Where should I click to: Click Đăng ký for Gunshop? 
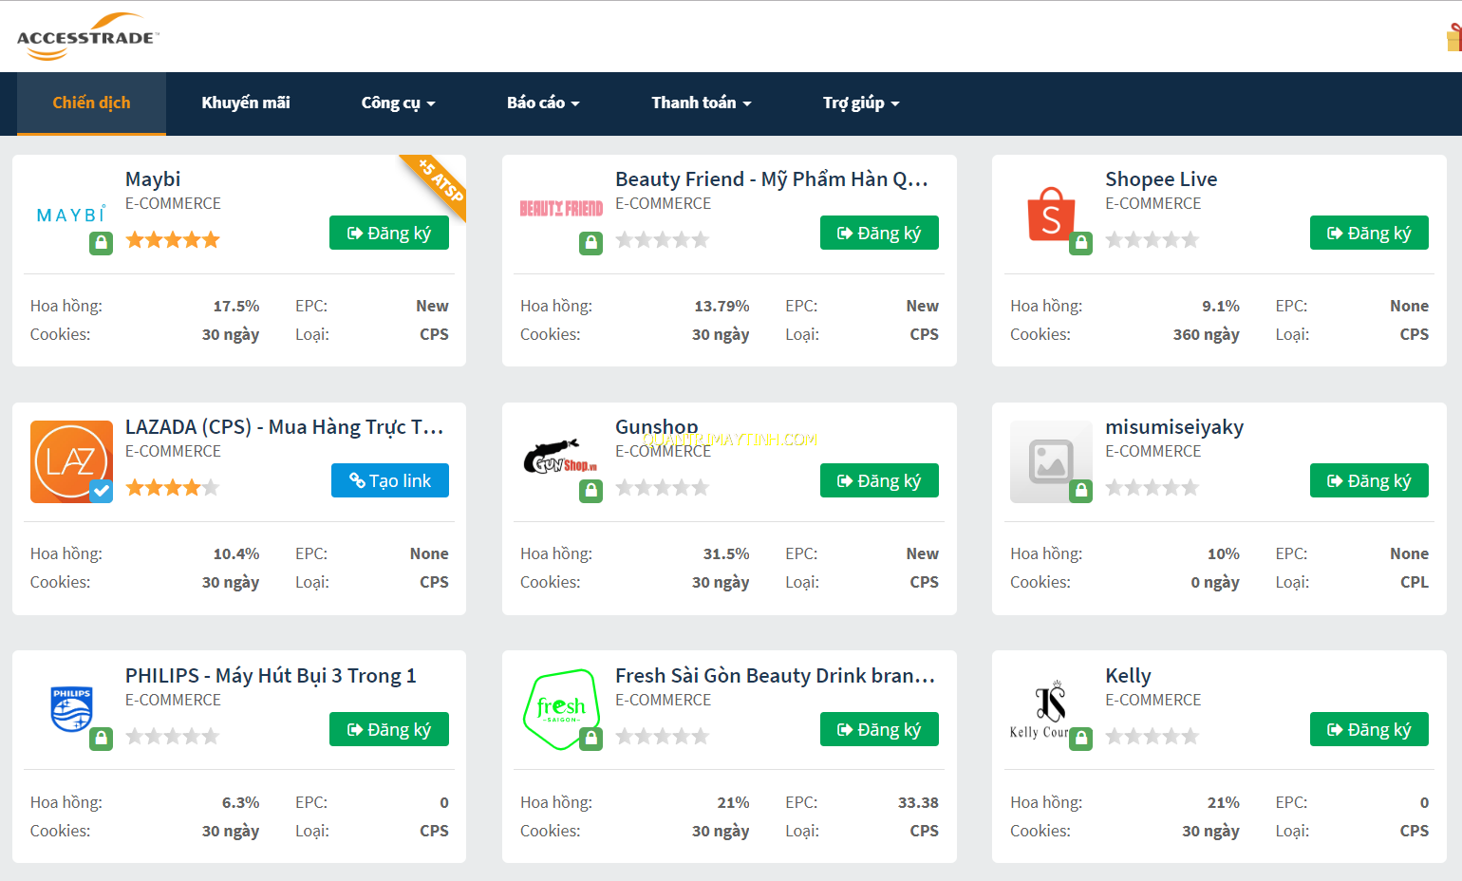(x=879, y=480)
